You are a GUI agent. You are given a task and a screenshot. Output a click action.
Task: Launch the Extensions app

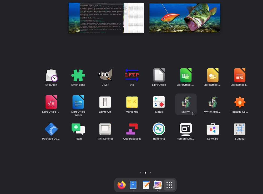pyautogui.click(x=78, y=77)
